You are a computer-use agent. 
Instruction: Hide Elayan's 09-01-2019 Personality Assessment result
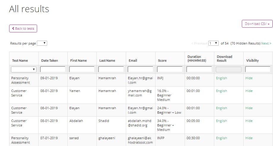[249, 78]
